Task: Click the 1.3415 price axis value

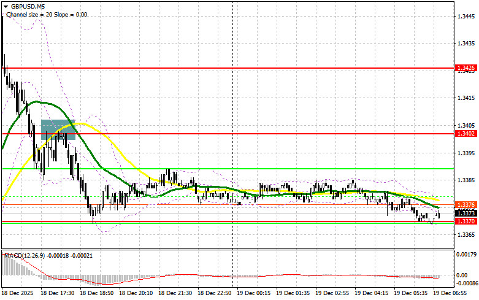Action: [464, 98]
